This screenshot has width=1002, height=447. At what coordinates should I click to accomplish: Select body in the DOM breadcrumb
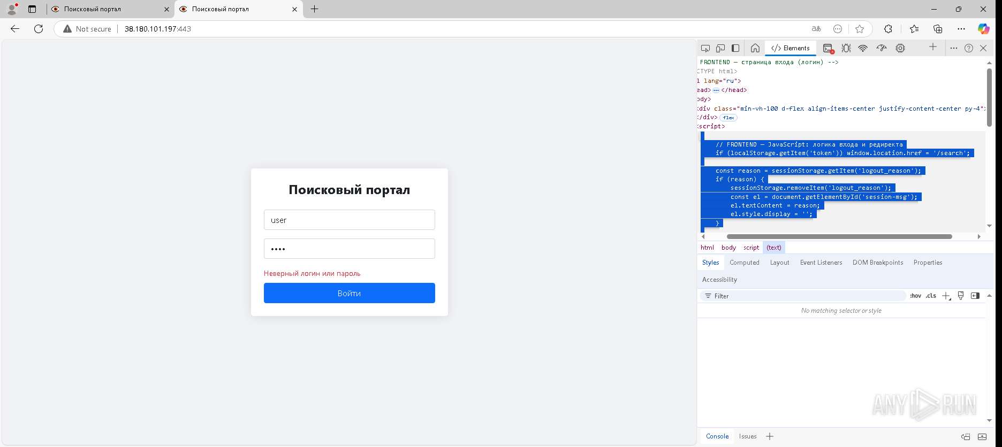[x=728, y=248]
